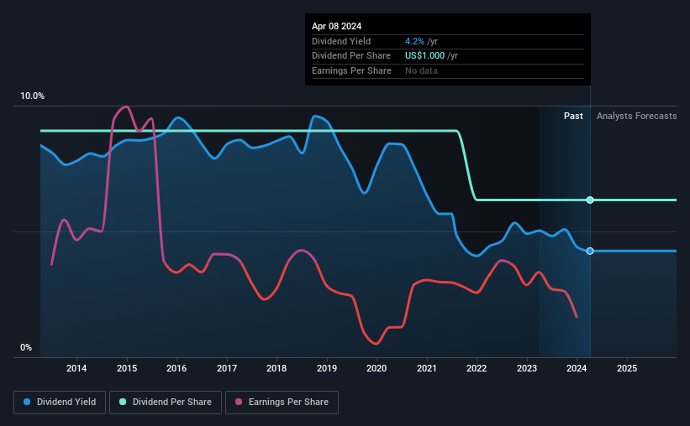Click the 2014 x-axis label
Image resolution: width=690 pixels, height=426 pixels.
click(x=76, y=368)
